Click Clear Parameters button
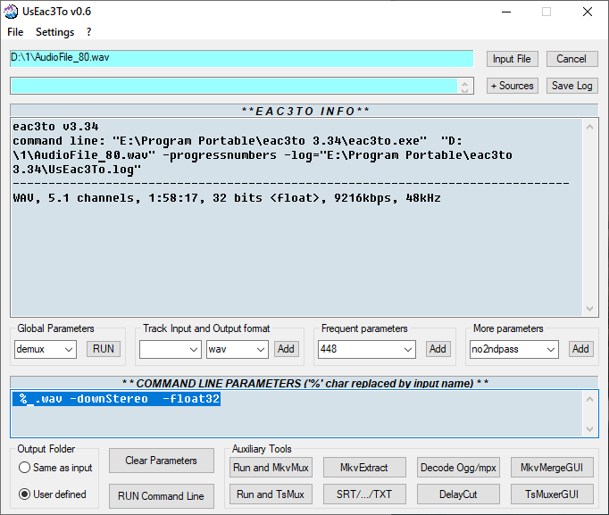Viewport: 609px width, 515px height. tap(162, 461)
